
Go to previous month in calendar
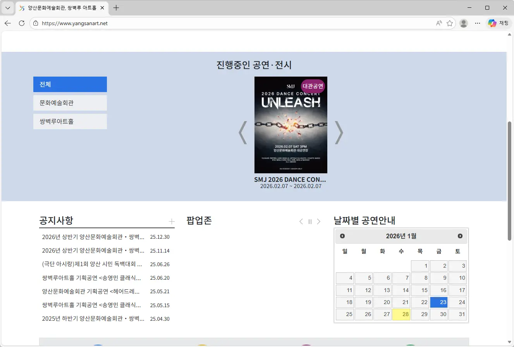[342, 236]
